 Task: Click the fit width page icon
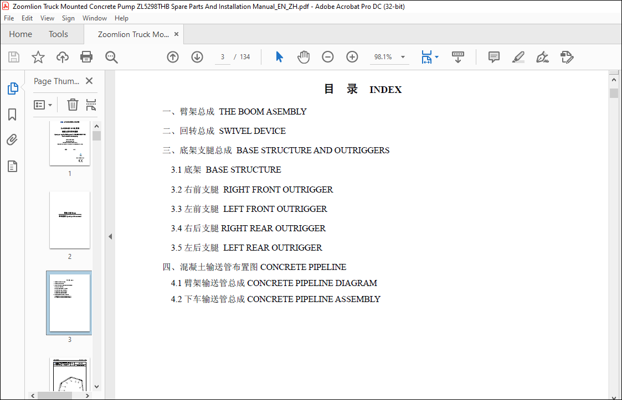pos(427,57)
